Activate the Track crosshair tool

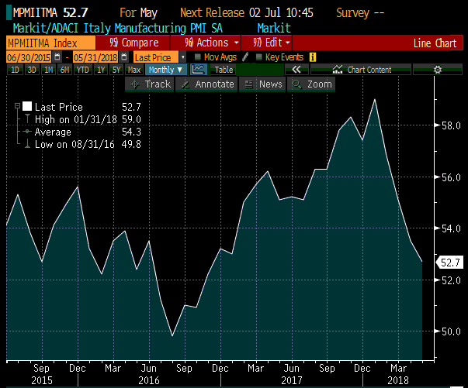[150, 84]
